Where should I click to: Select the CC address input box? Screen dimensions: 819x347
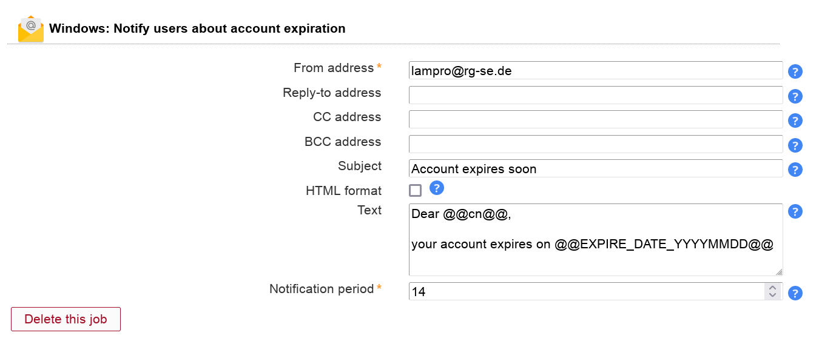(595, 119)
